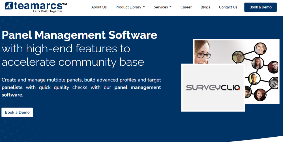Expand the Services dropdown menu
Image resolution: width=283 pixels, height=142 pixels.
pos(162,7)
